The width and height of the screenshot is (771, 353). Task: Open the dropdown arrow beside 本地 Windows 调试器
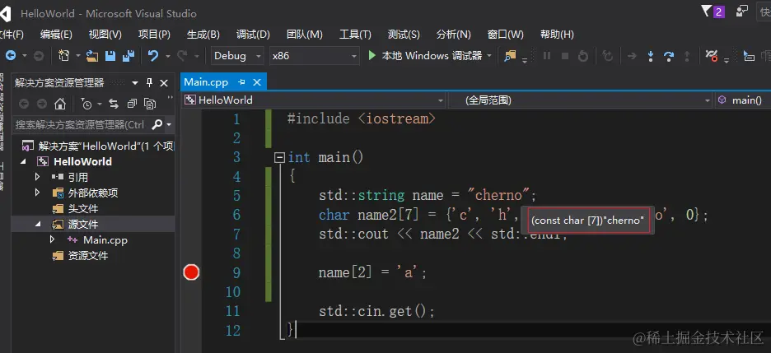489,56
